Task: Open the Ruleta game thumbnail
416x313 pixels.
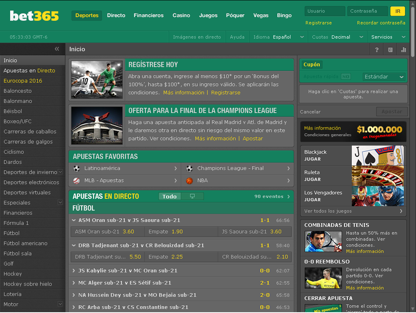Action: 378,176
